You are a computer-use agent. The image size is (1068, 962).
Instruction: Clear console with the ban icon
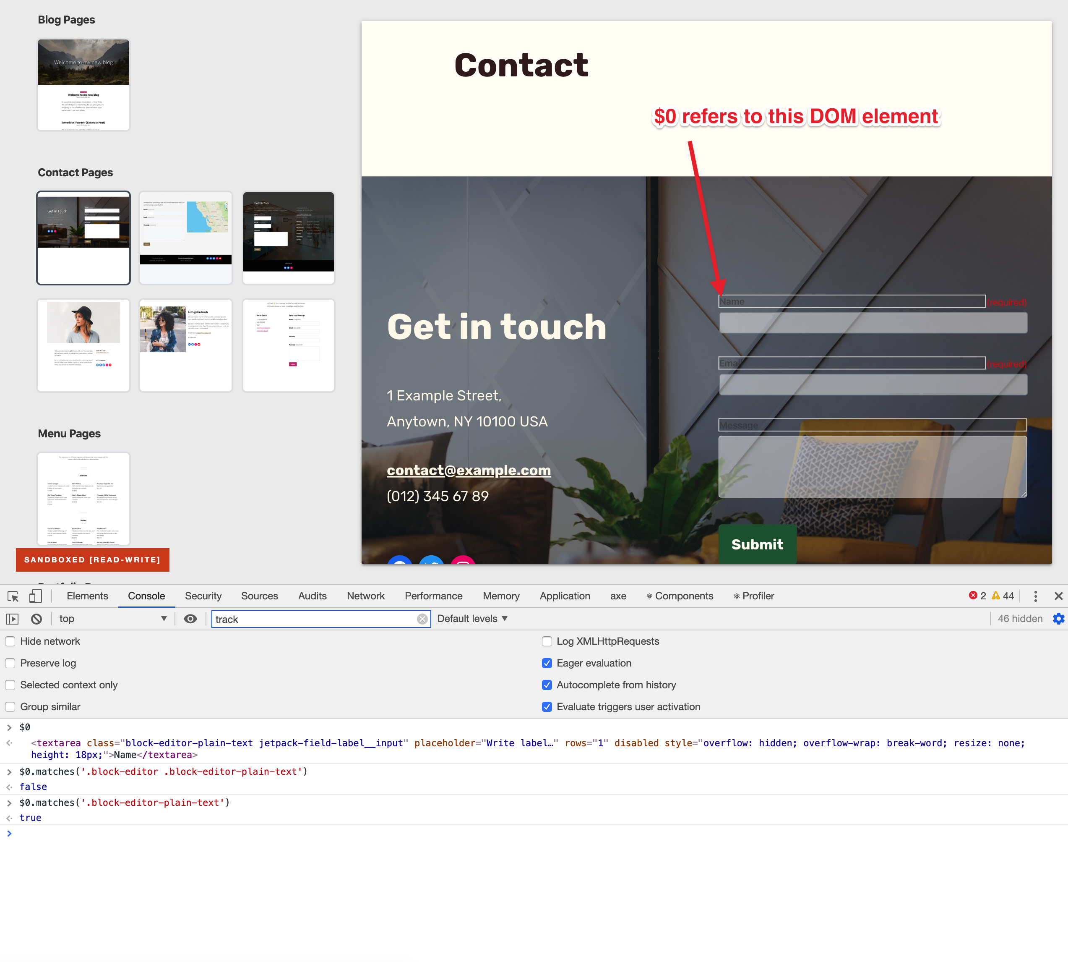pos(36,619)
